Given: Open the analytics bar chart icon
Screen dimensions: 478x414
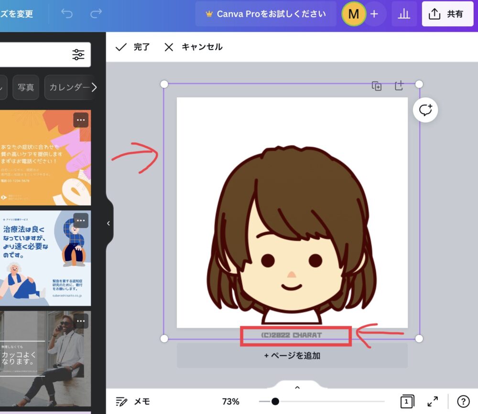Looking at the screenshot, I should point(404,14).
